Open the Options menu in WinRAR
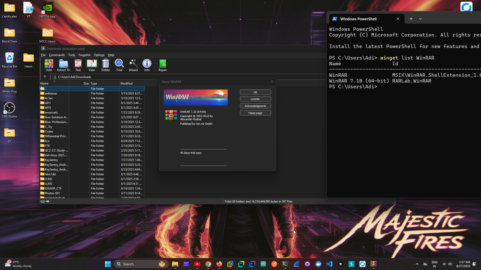This screenshot has height=270, width=481. coord(99,55)
